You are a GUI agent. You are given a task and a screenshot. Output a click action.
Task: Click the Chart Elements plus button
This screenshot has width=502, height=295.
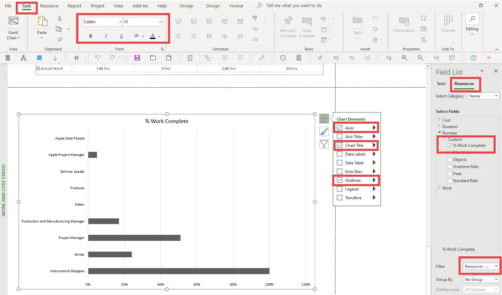[324, 119]
